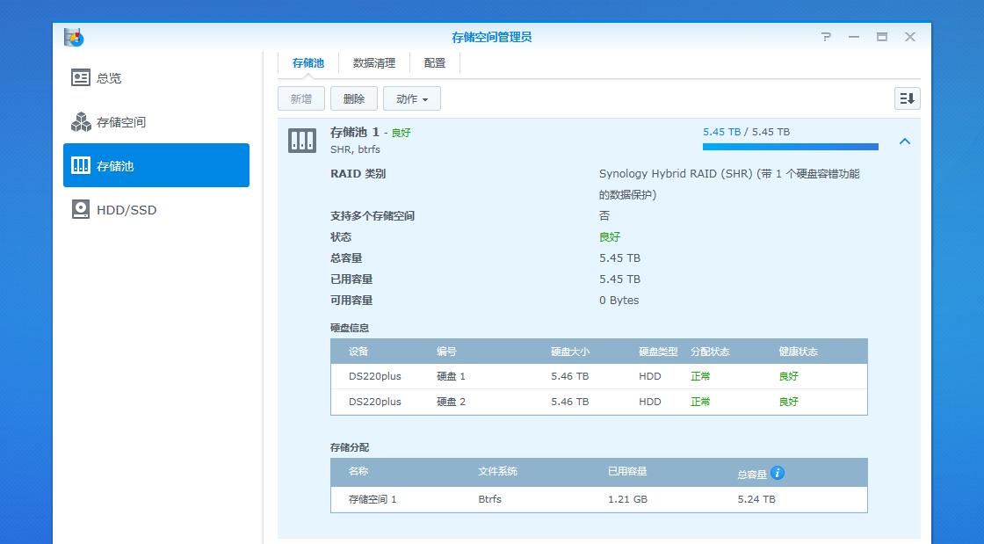Open the 配置 tab

[433, 62]
